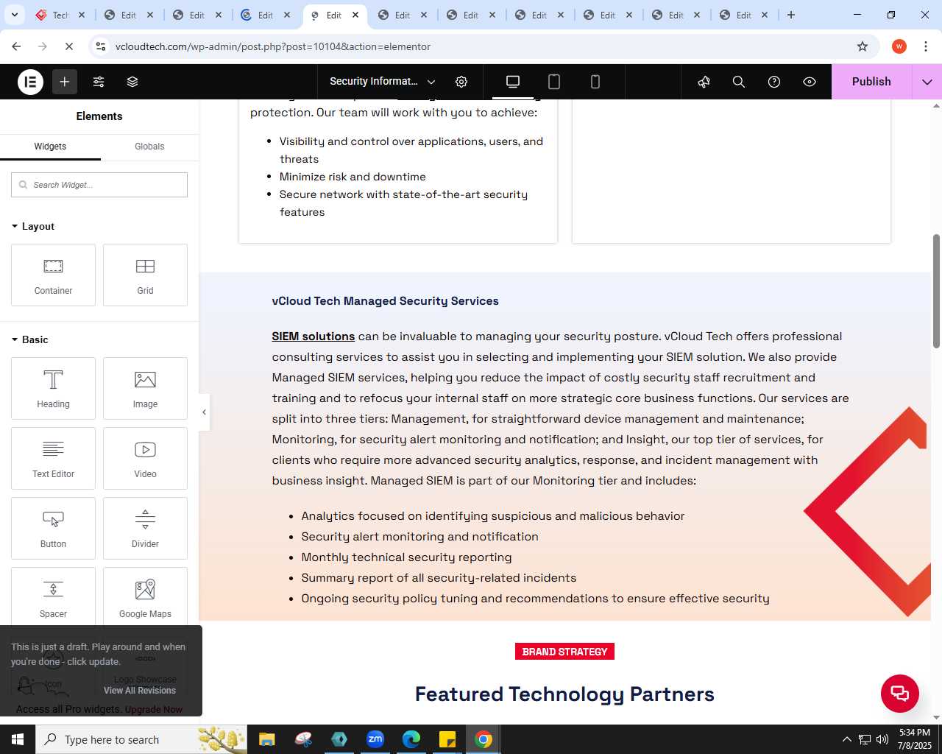This screenshot has width=942, height=754.
Task: Open the Chrome profile avatar
Action: tap(899, 46)
